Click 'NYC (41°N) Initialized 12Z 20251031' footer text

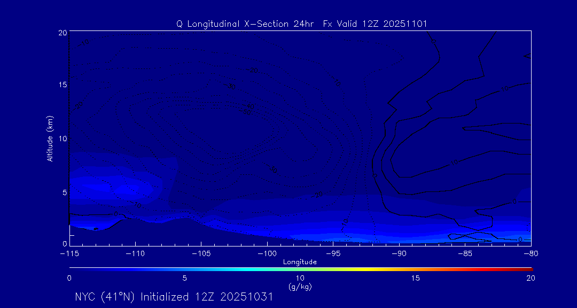pos(174,297)
